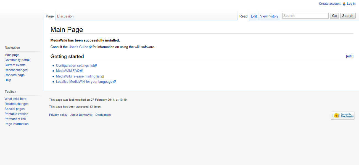
Task: Open Special pages
Action: coord(15,109)
